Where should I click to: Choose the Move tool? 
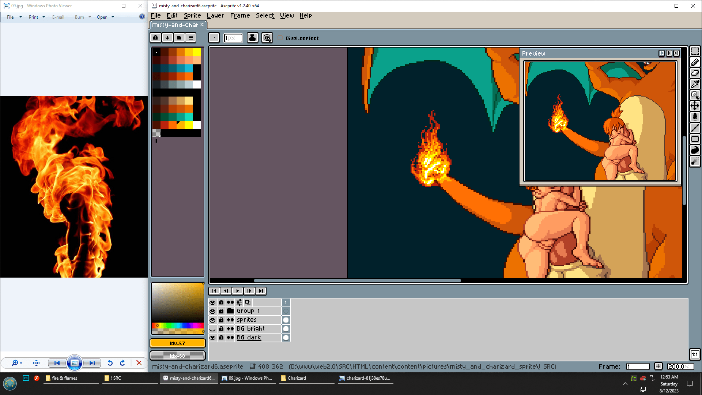[695, 106]
